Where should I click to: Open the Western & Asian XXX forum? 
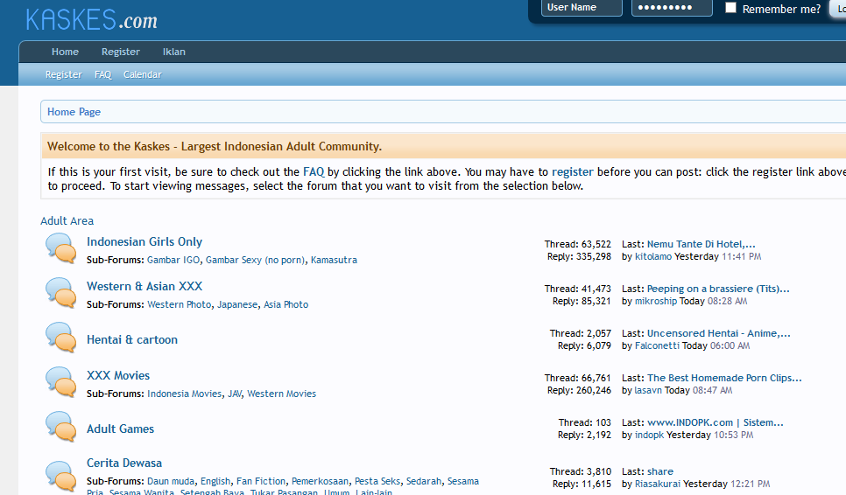tap(145, 286)
